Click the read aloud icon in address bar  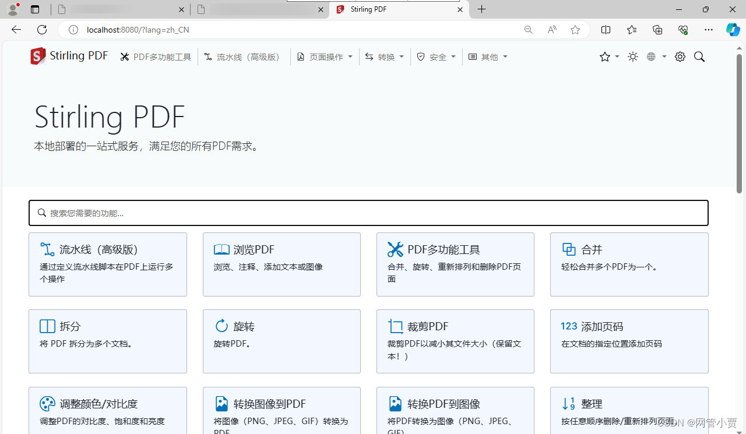point(552,30)
